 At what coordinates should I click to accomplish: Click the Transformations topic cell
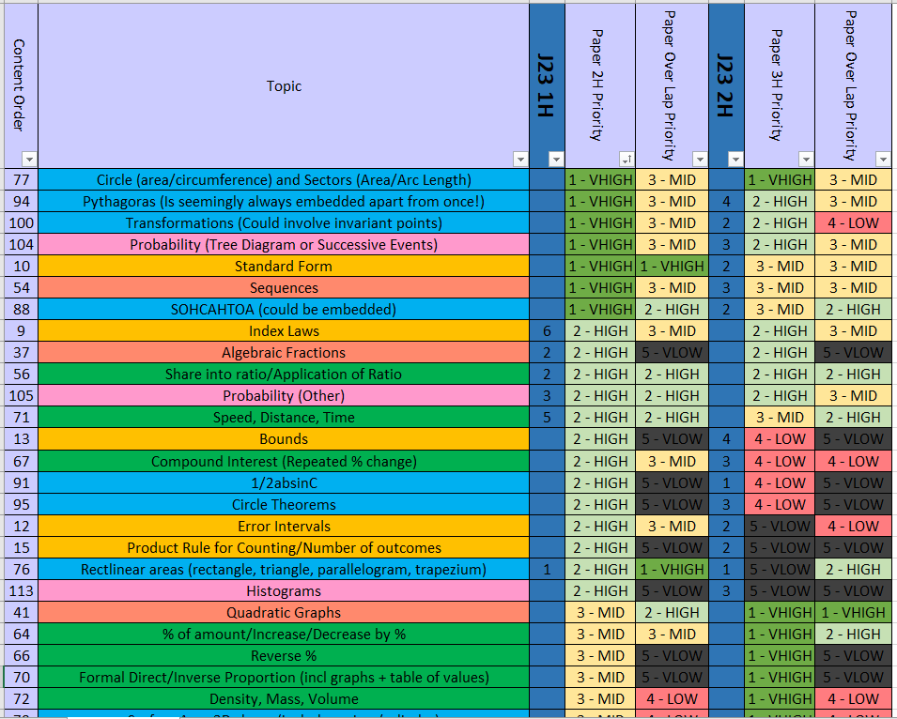coord(284,222)
